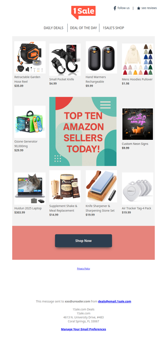This screenshot has width=167, height=337.
Task: Open the Hand Warmers Rechargeable image
Action: [101, 57]
